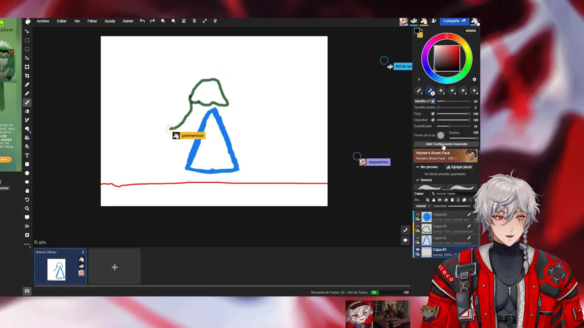Select the zoom tool in left toolbar
Image resolution: width=584 pixels, height=328 pixels.
pyautogui.click(x=27, y=209)
